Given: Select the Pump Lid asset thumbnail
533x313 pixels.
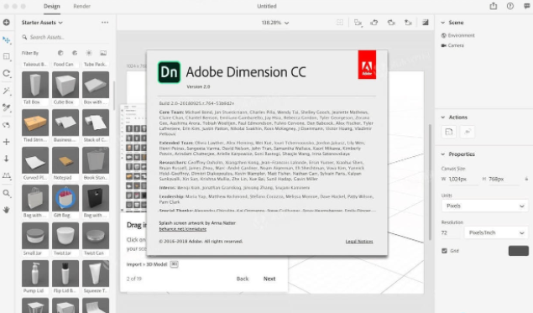Looking at the screenshot, I should (x=35, y=274).
